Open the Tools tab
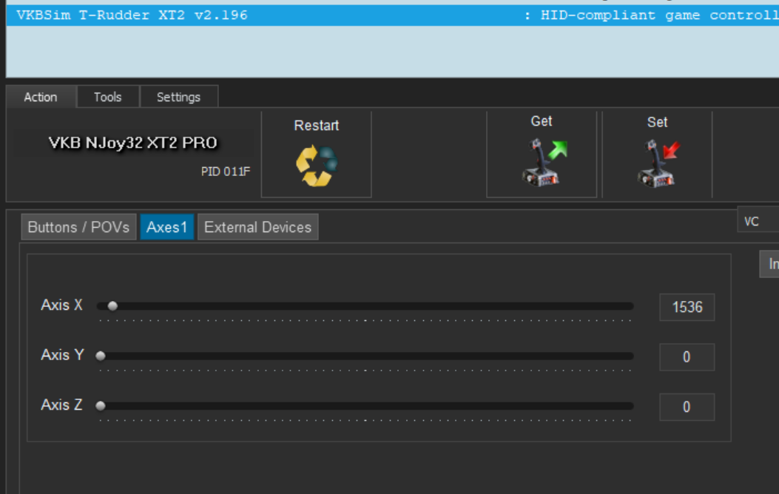 click(x=108, y=97)
